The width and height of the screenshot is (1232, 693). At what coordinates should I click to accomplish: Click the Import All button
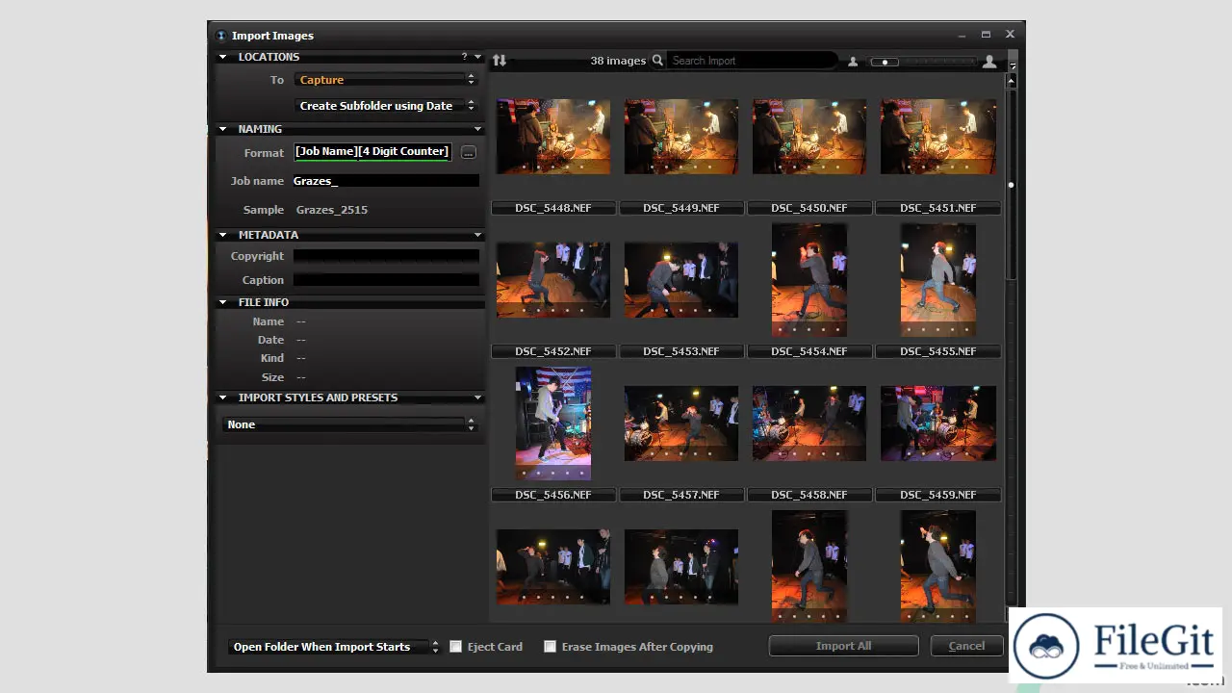[843, 646]
